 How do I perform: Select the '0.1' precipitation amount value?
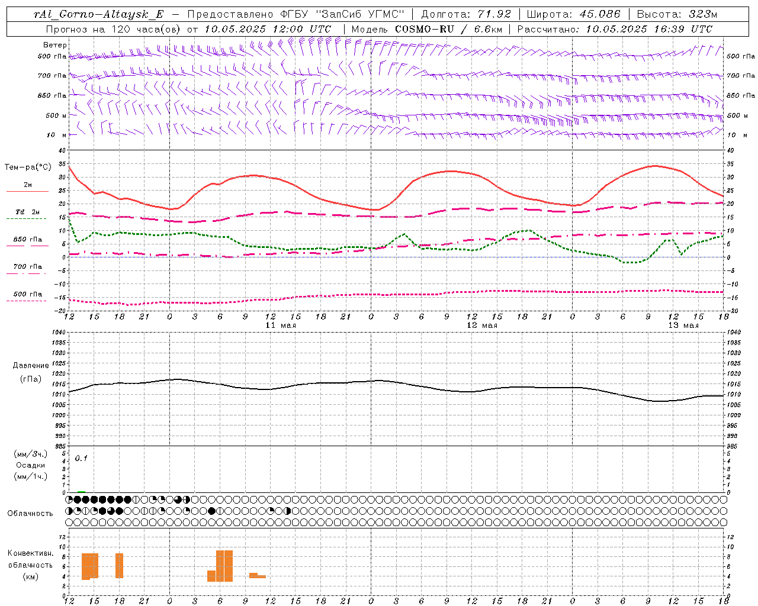81,459
